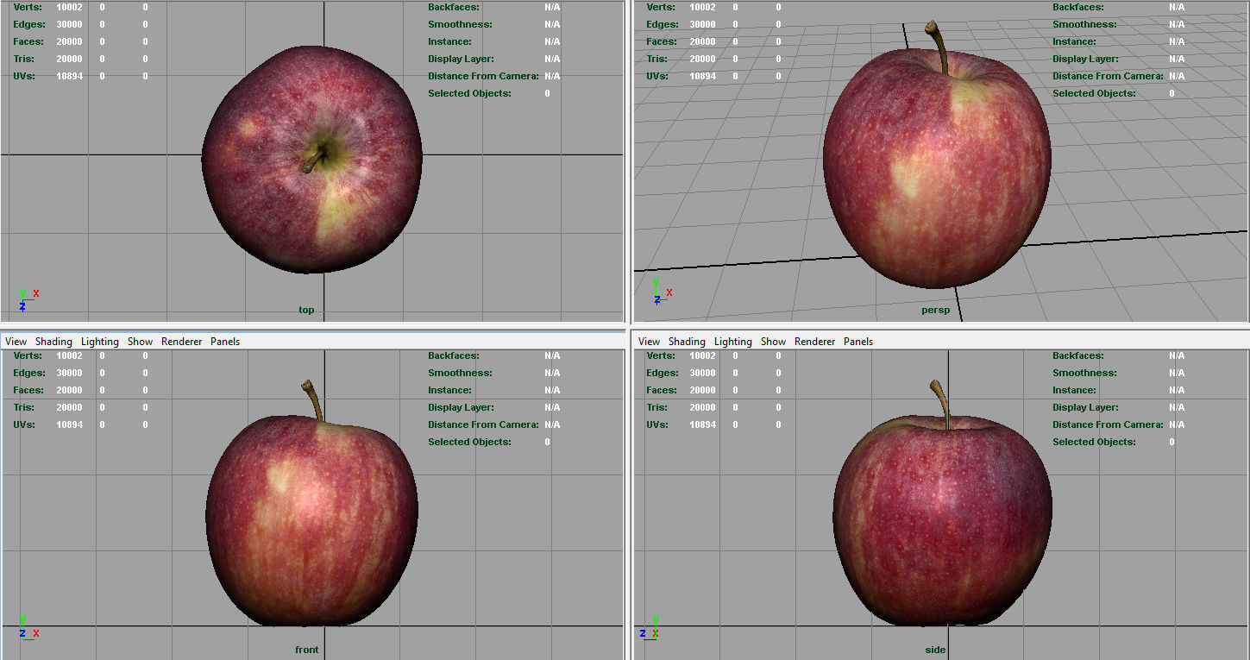Click the '10894' UVs count in the front view
1250x660 pixels.
(x=69, y=424)
